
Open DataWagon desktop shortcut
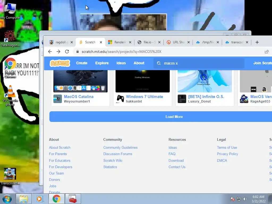click(x=10, y=39)
